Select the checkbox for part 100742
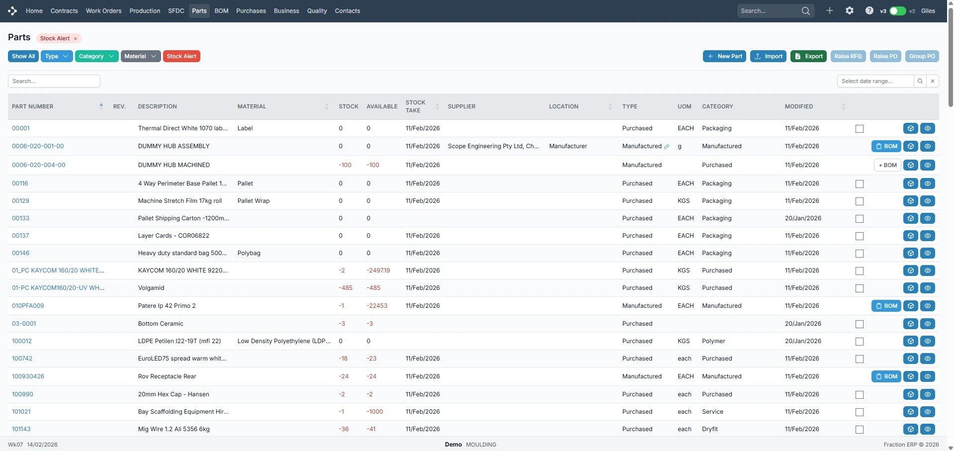Image resolution: width=954 pixels, height=451 pixels. pos(859,359)
